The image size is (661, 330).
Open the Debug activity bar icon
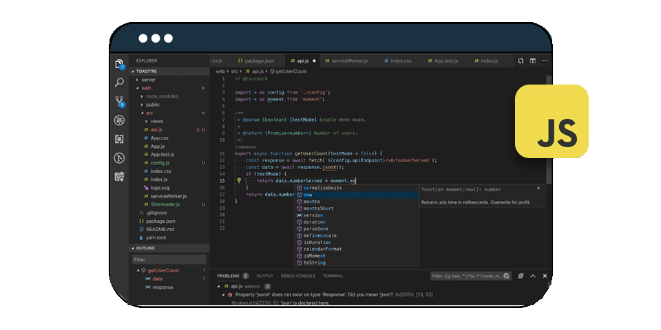coord(119,120)
